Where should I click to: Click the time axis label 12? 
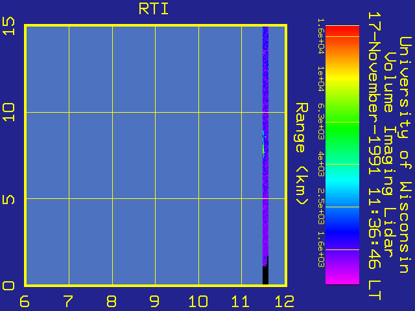(285, 301)
